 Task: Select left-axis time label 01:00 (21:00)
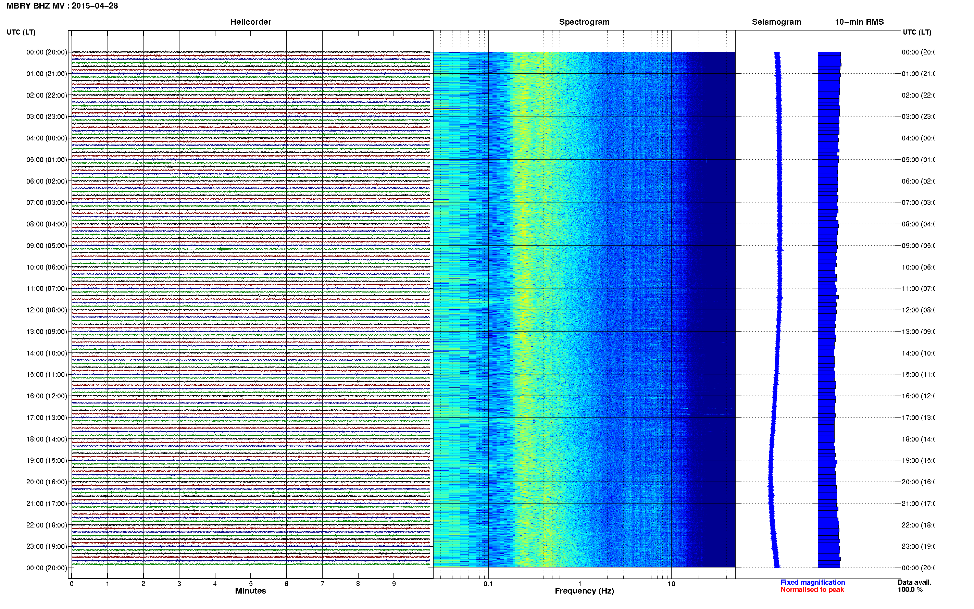click(x=47, y=74)
